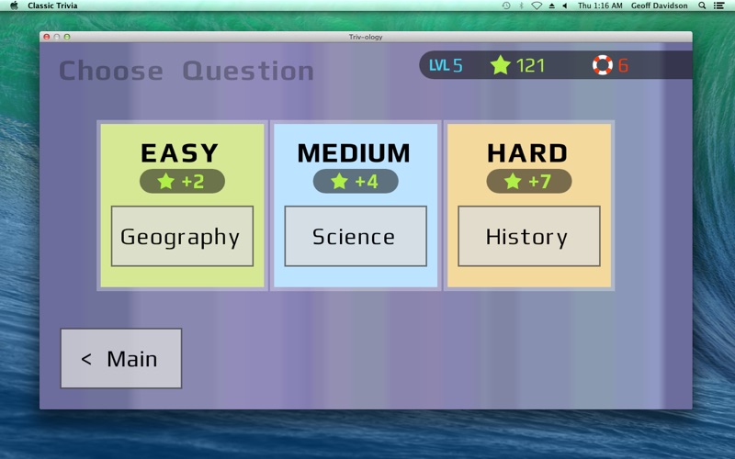Screen dimensions: 735x459
Task: Click the LVL 5 level indicator
Action: tap(446, 65)
